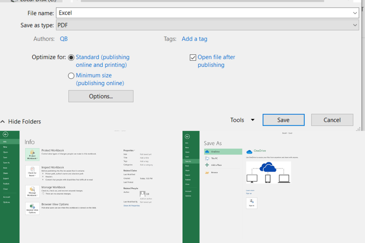Collapse folders with Hide Folders chevron
Screen dimensions: 365x243
3,121
